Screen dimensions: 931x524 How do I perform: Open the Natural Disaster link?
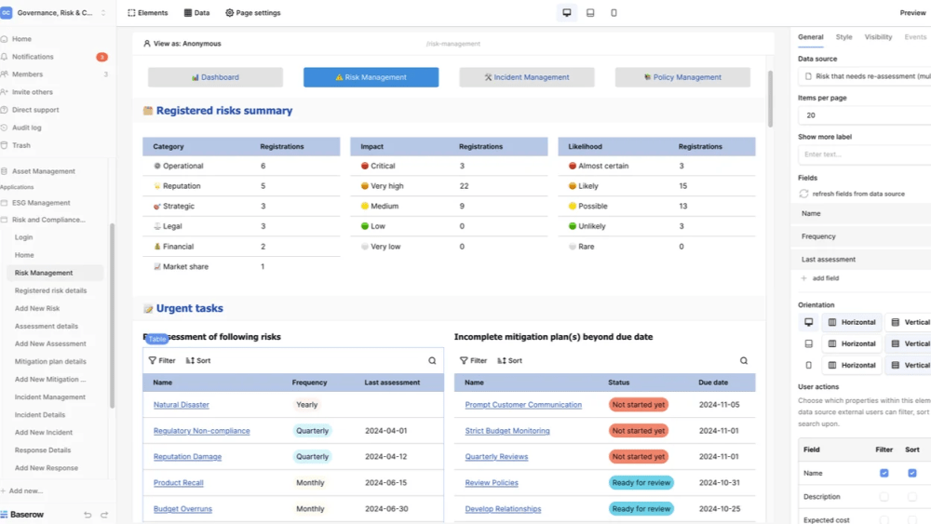(182, 405)
